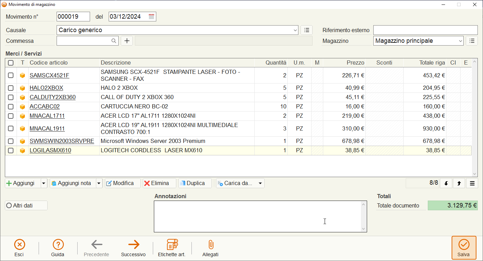Click the Sconti column header
The image size is (483, 261).
tap(385, 63)
